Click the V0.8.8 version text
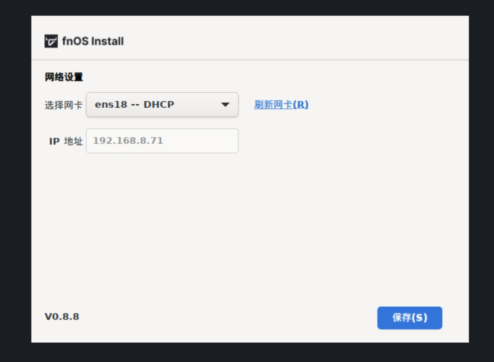 click(x=62, y=317)
